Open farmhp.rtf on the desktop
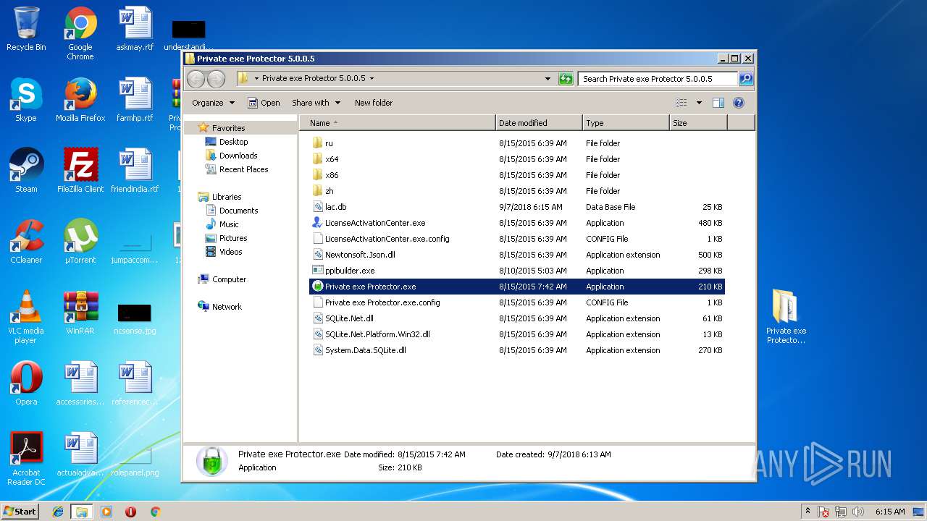The height and width of the screenshot is (521, 927). click(135, 100)
